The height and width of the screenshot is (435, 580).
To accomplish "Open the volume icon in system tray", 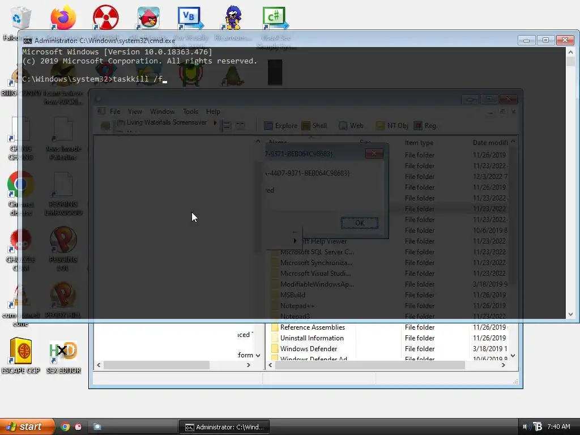I will click(x=527, y=427).
